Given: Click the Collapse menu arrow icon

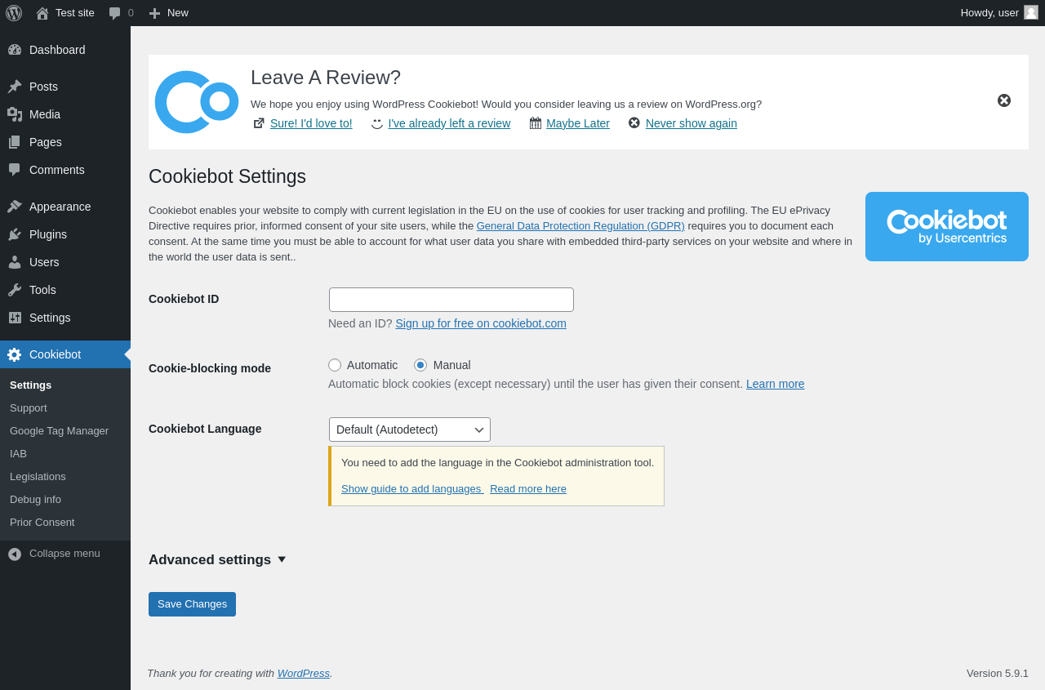Looking at the screenshot, I should (15, 554).
